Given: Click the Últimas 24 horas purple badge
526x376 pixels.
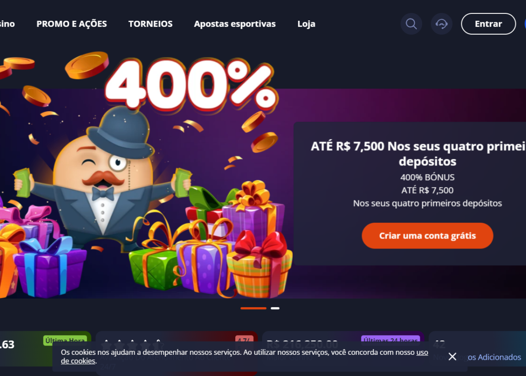Looking at the screenshot, I should 390,340.
